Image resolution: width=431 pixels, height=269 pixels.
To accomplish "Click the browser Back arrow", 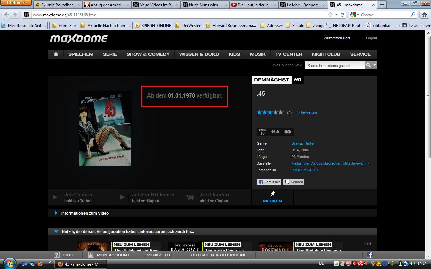I will point(7,15).
